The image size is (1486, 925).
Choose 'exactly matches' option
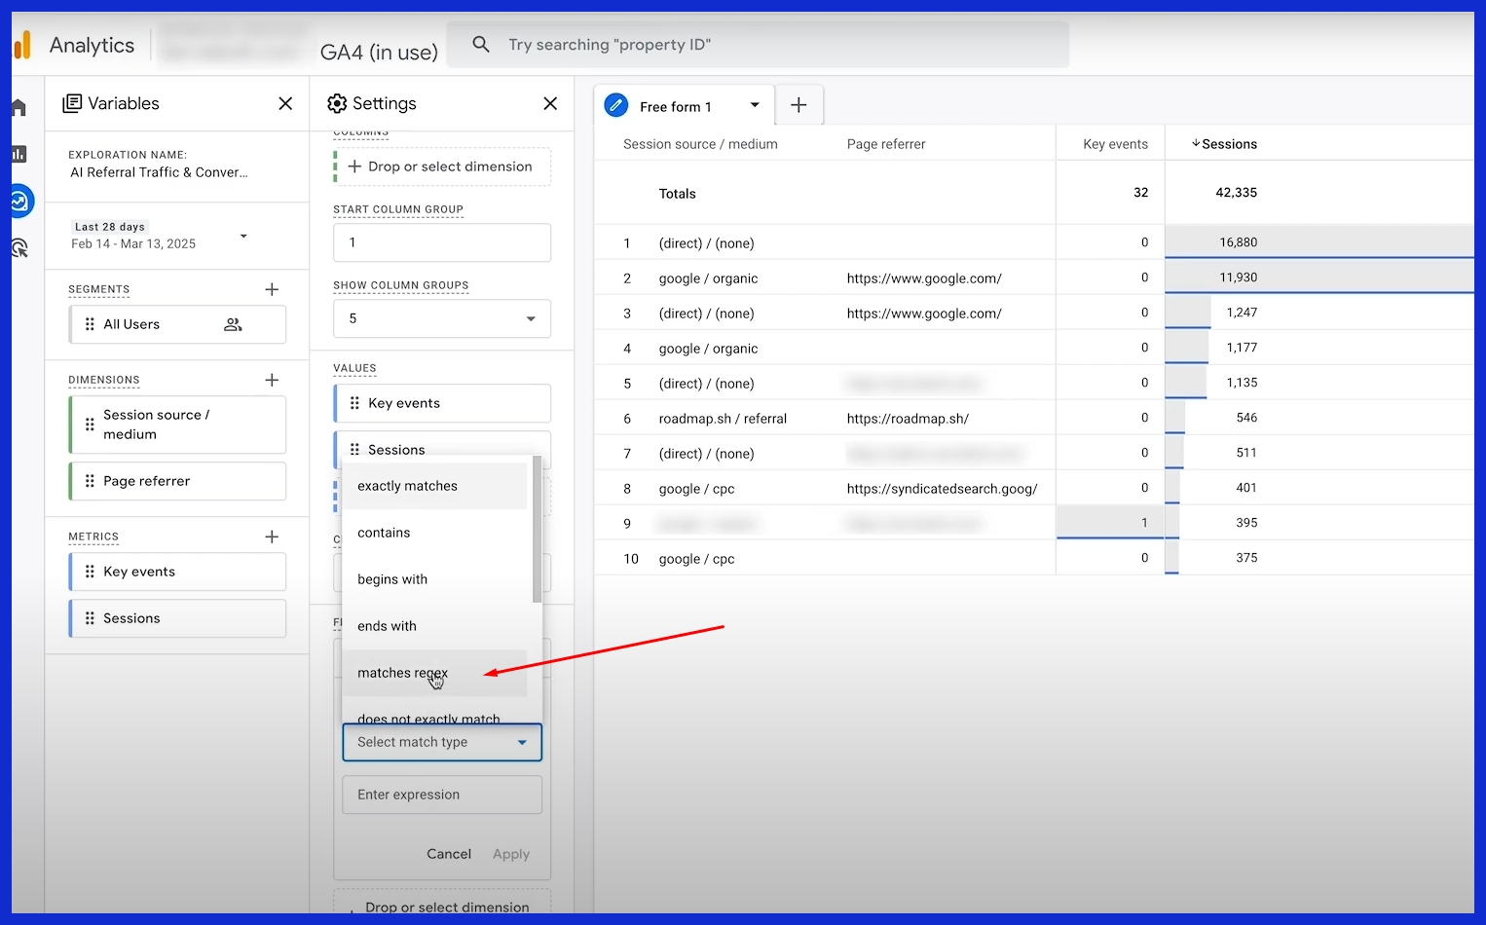[434, 486]
